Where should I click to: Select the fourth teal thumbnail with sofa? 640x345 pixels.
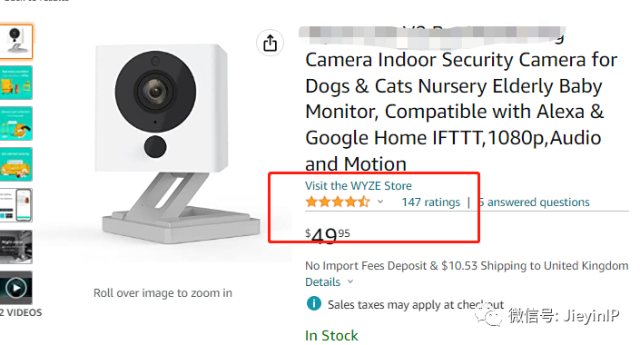[16, 164]
